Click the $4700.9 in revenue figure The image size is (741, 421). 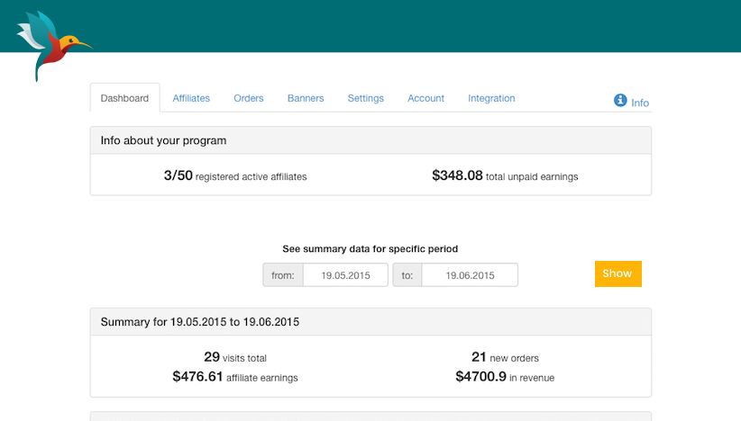coord(505,377)
